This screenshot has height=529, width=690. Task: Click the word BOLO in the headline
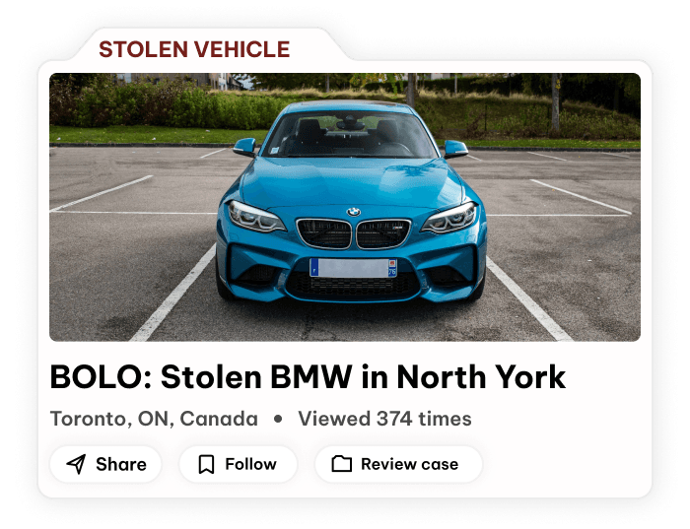click(98, 377)
